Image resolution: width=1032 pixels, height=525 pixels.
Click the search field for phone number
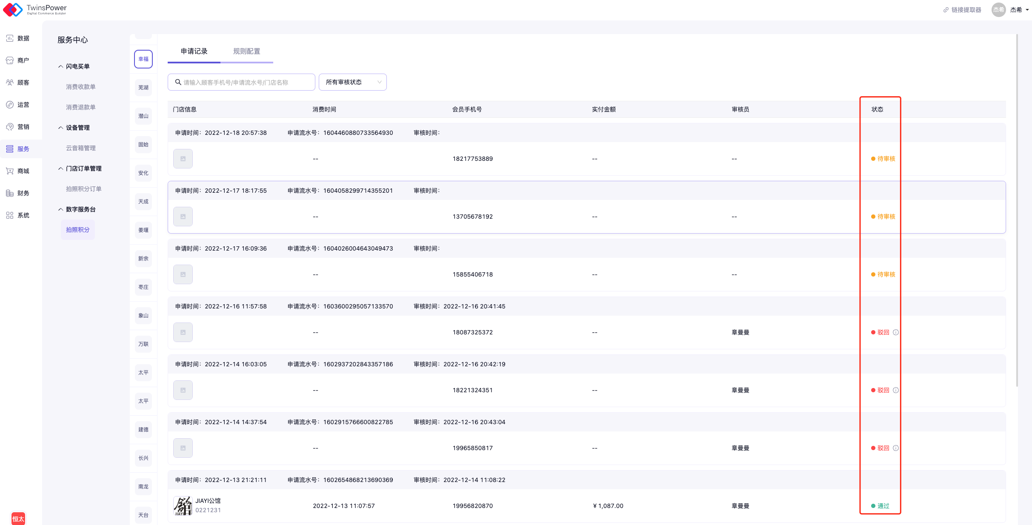[x=241, y=82]
